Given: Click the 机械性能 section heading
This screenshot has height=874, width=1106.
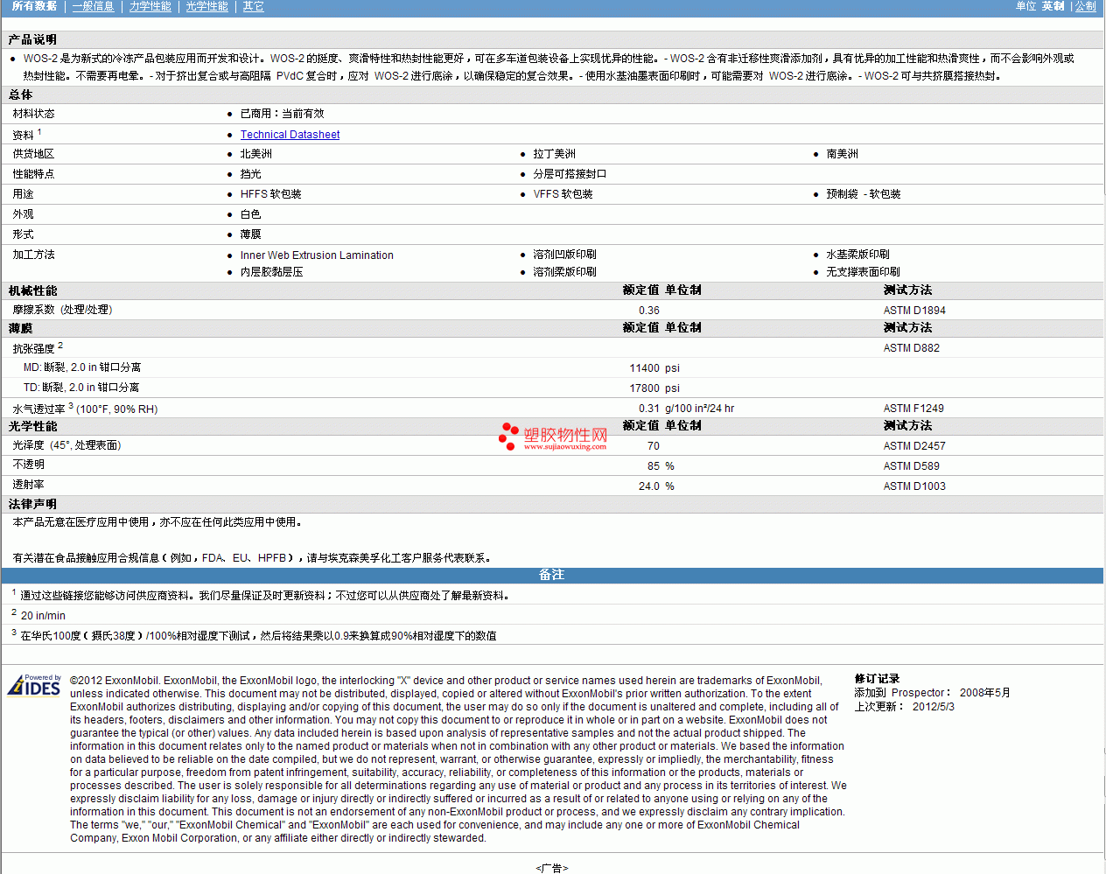Looking at the screenshot, I should click(x=32, y=290).
